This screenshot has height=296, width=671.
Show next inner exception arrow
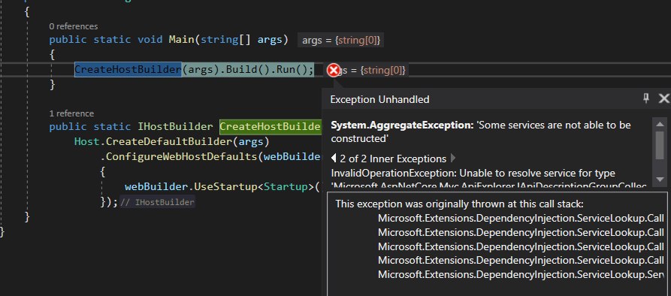coord(453,159)
